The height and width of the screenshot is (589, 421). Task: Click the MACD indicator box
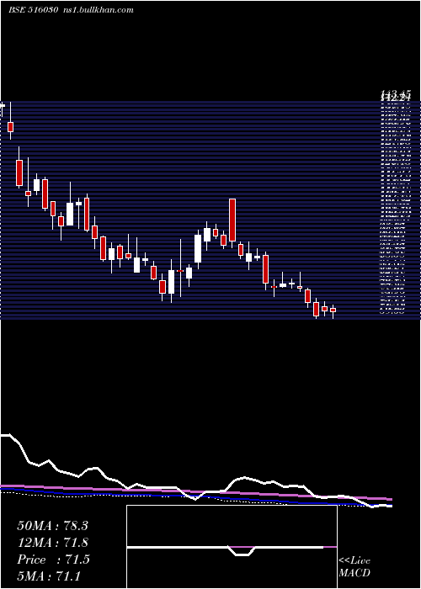coord(232,547)
